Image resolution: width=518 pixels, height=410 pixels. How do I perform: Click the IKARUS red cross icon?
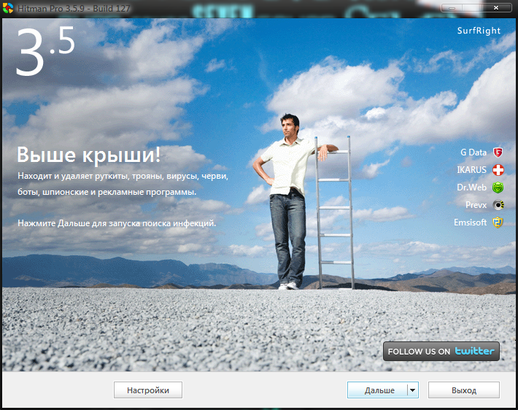click(x=498, y=170)
